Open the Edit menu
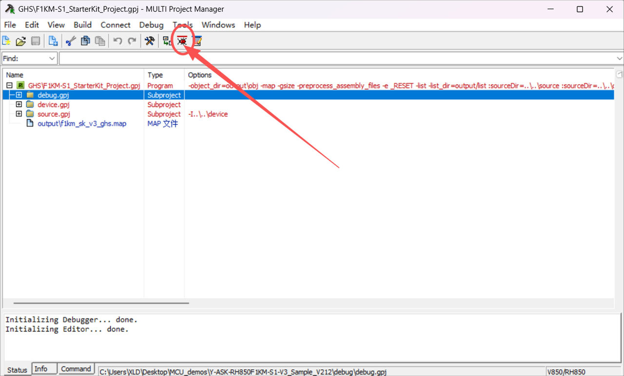Screen dimensions: 624x376 click(x=32, y=25)
